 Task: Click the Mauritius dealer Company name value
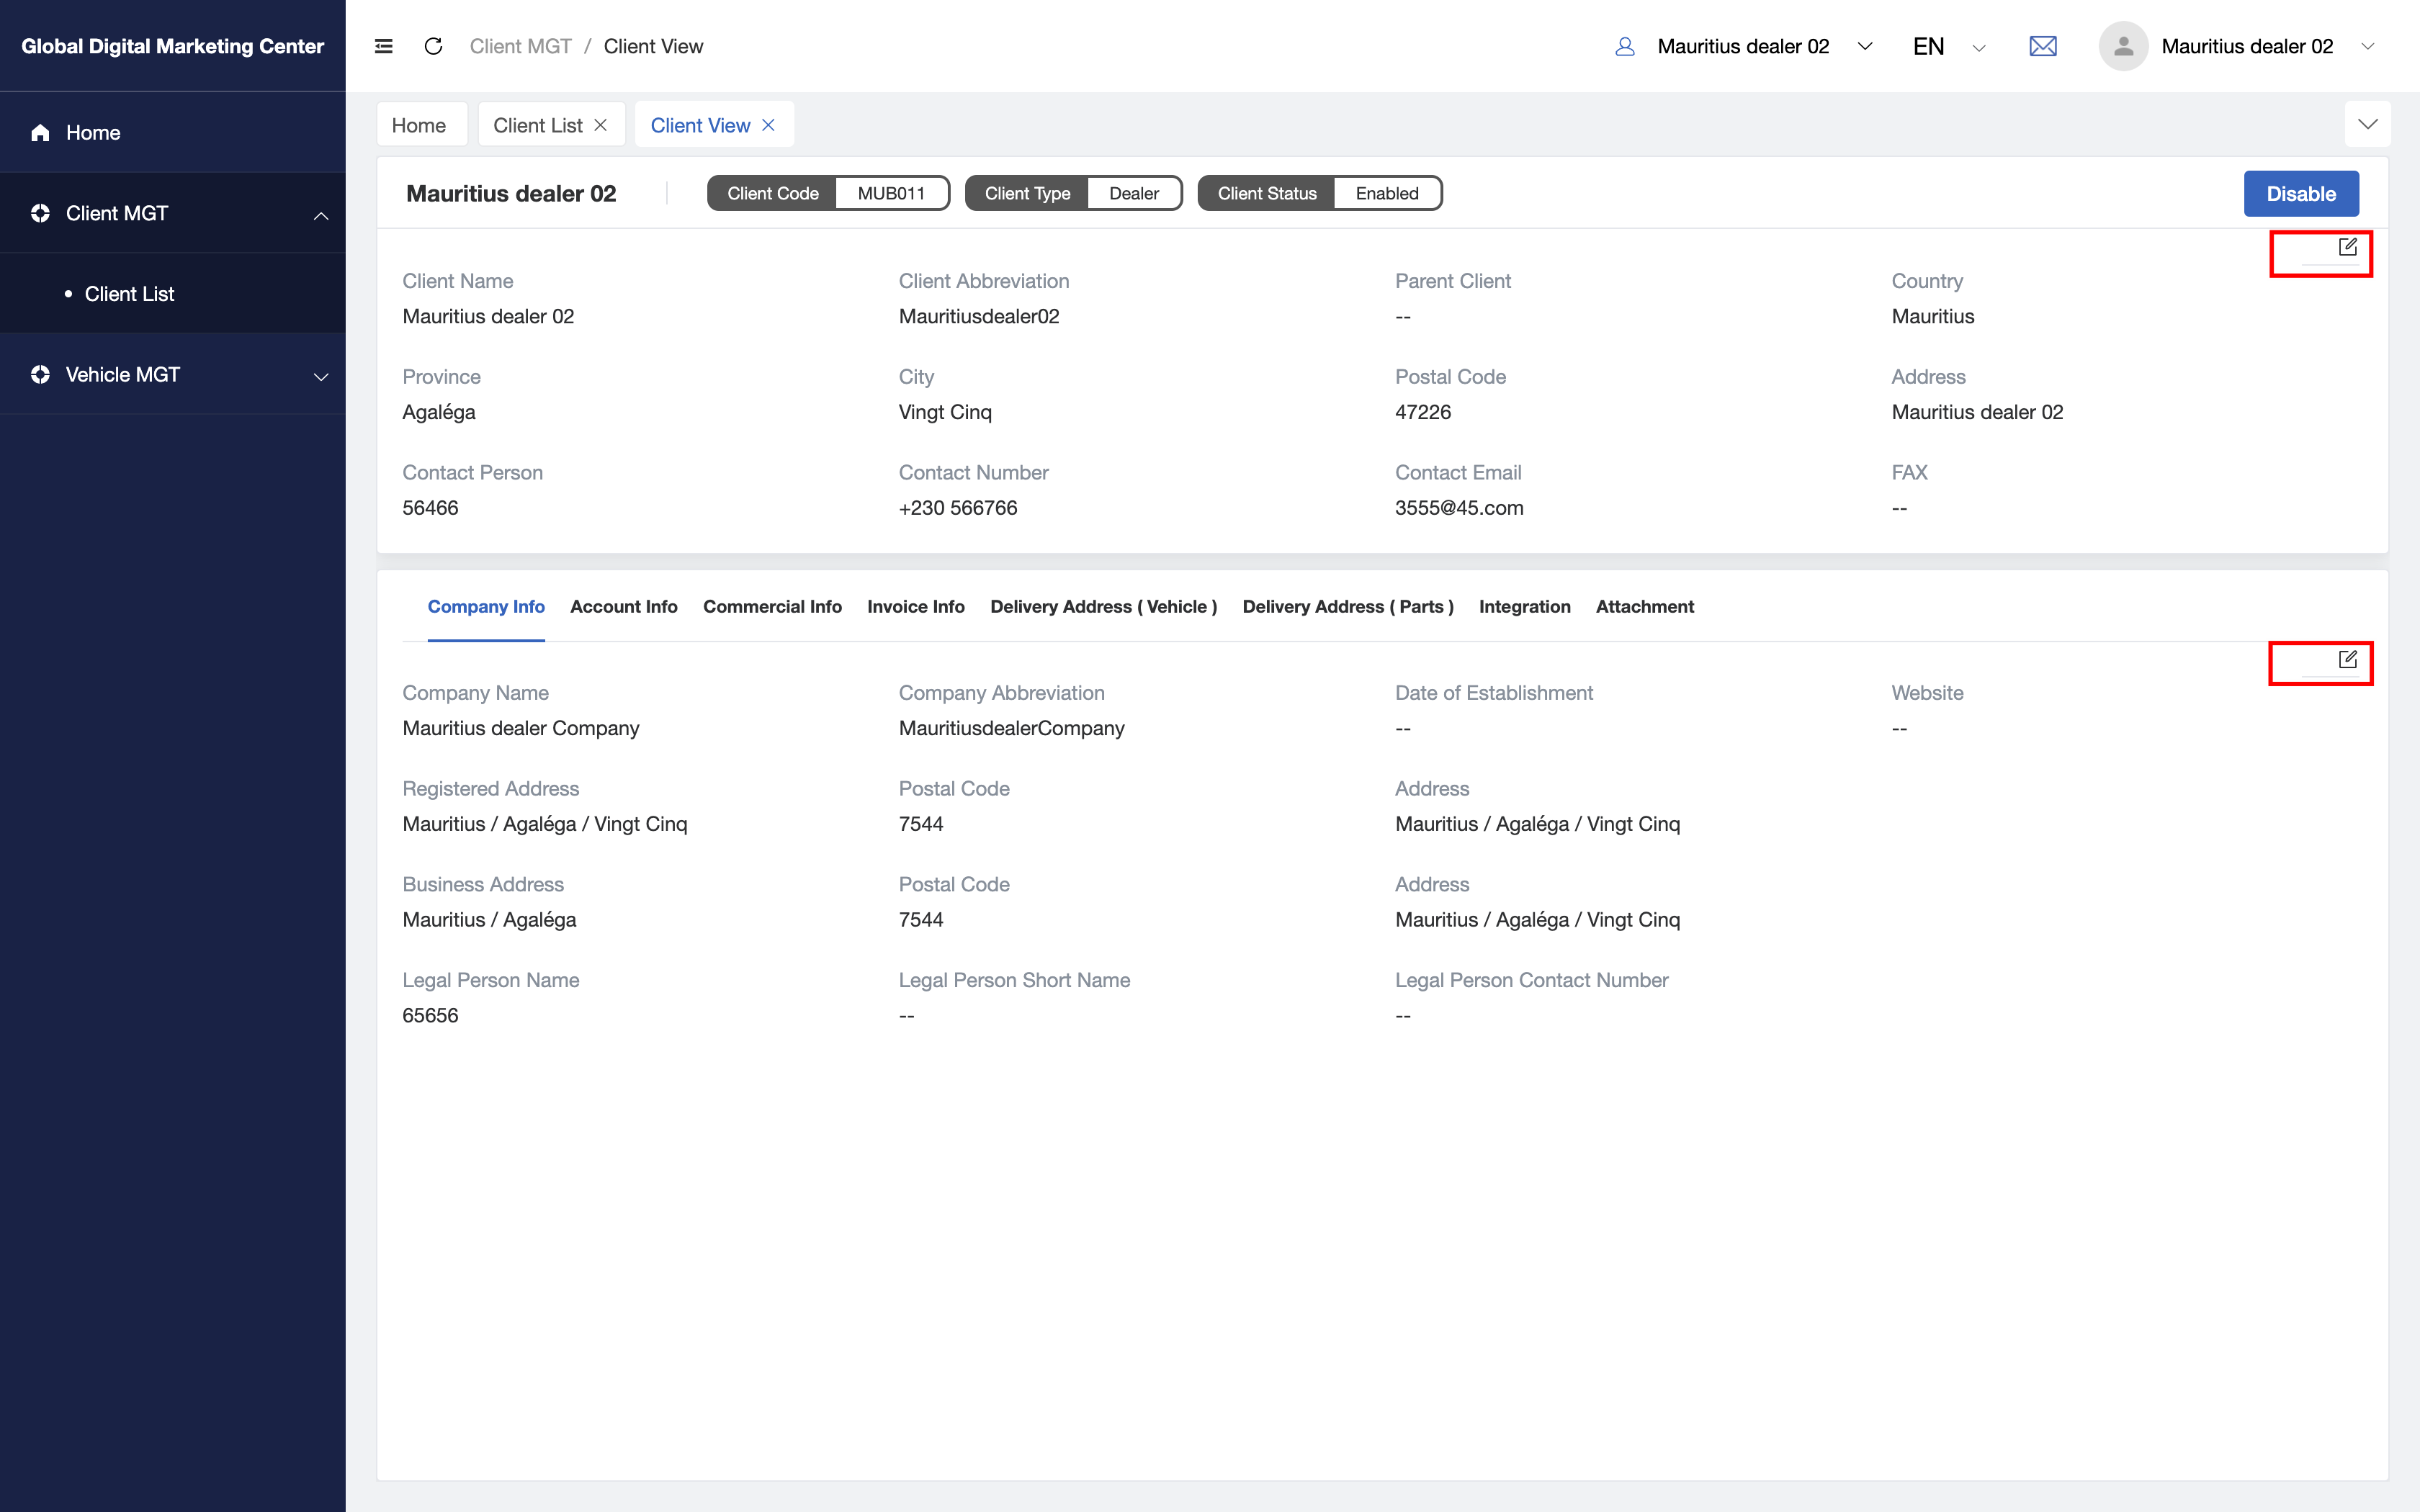click(x=521, y=728)
